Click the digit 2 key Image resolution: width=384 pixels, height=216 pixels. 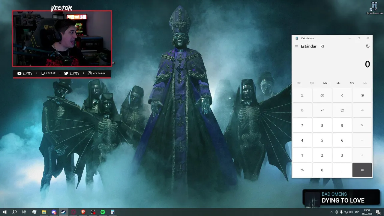(322, 155)
